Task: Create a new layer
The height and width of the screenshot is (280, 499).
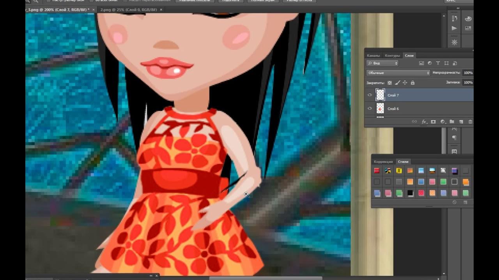Action: click(461, 122)
